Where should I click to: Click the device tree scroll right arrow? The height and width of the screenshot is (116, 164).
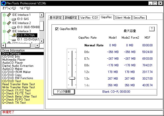37,45
